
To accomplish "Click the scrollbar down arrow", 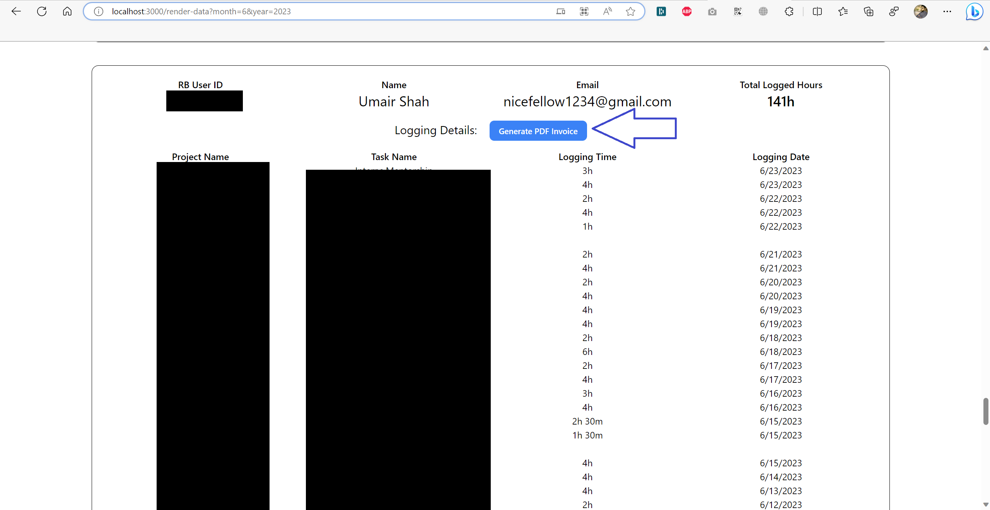I will pos(985,504).
